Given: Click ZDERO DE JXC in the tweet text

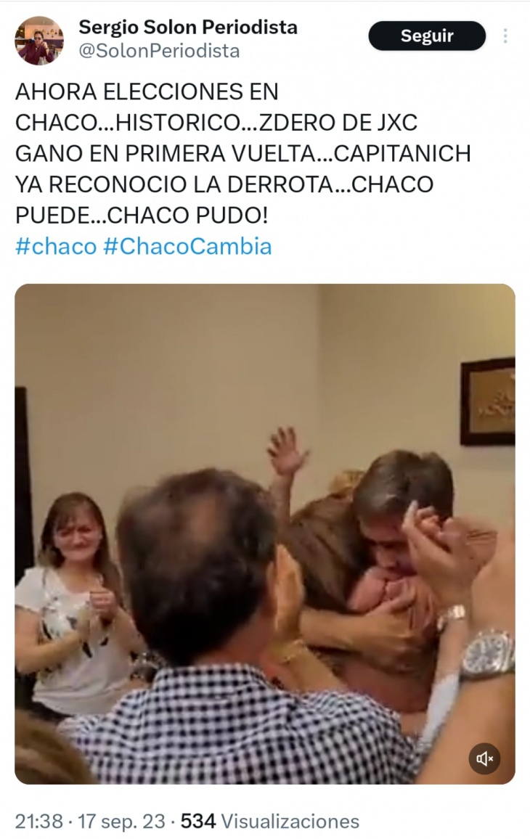Looking at the screenshot, I should coord(338,123).
